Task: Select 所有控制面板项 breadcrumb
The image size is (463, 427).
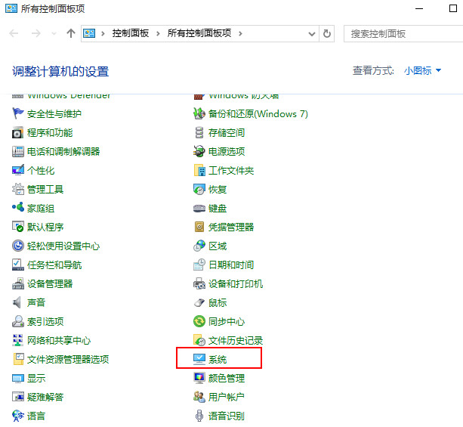Action: tap(199, 33)
